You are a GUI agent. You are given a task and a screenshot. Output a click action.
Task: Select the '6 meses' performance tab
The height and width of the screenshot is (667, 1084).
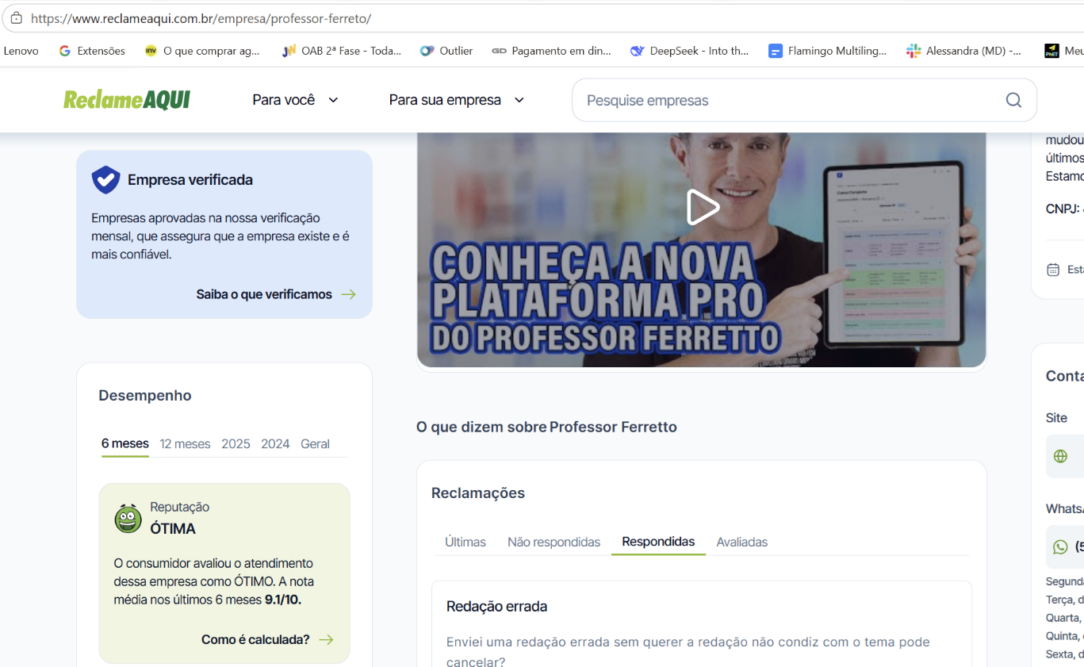[x=125, y=443]
